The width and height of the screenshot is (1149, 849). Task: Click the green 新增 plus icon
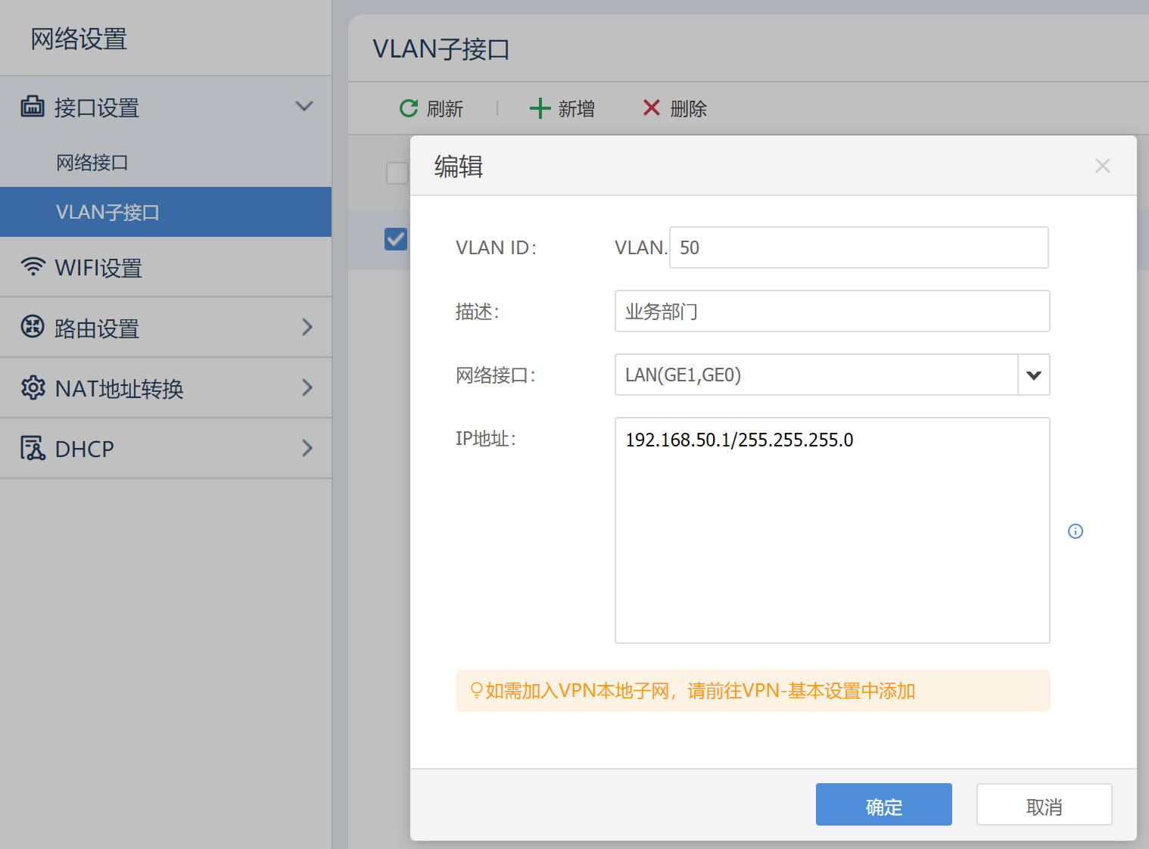point(539,108)
